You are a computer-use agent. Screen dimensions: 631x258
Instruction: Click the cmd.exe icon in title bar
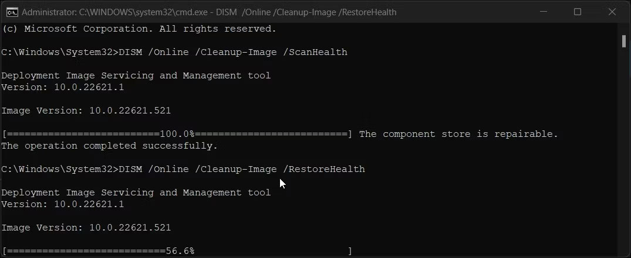(x=12, y=12)
